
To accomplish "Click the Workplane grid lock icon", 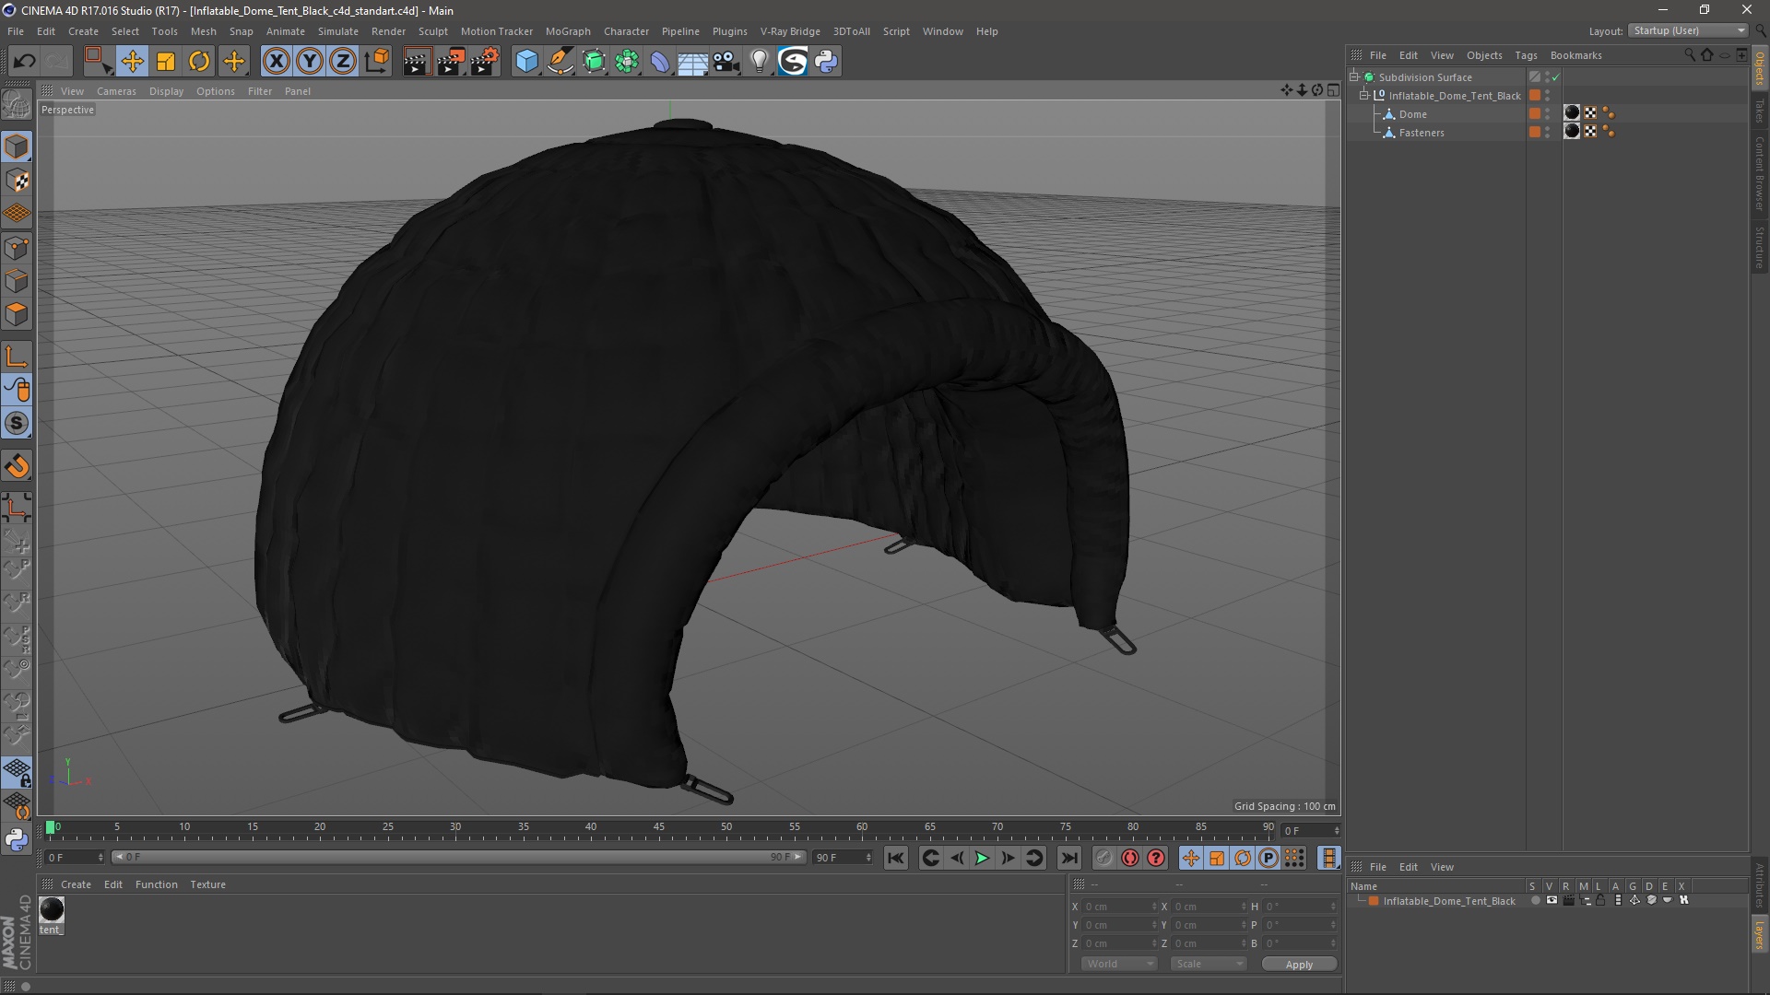I will [17, 772].
